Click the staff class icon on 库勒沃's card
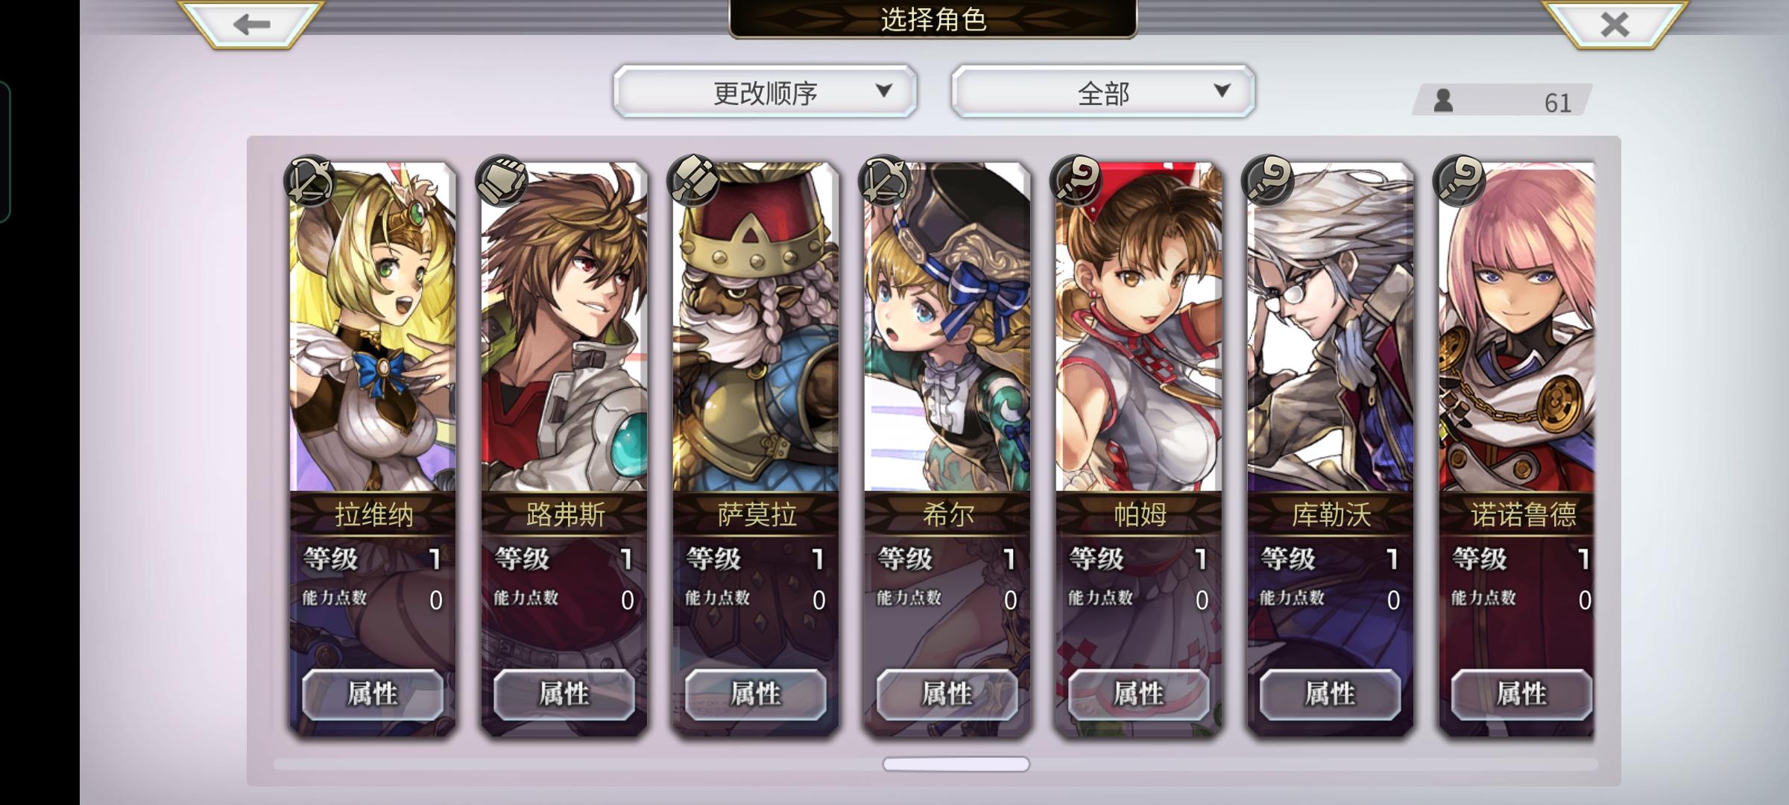1789x805 pixels. (1268, 181)
